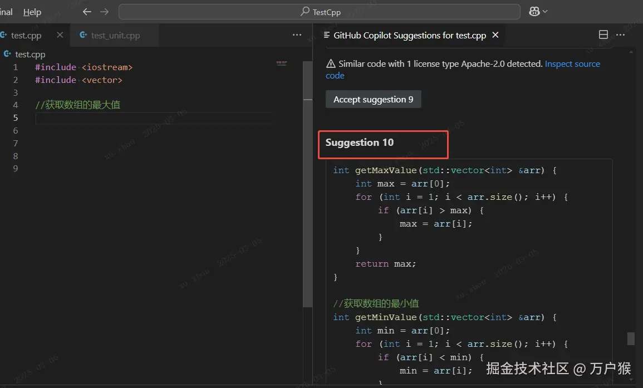643x388 pixels.
Task: Close the test.cpp editor tab
Action: (60, 35)
